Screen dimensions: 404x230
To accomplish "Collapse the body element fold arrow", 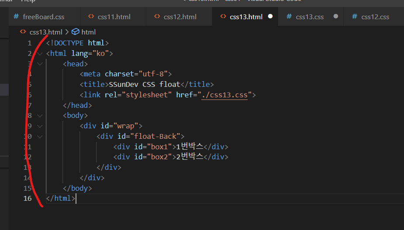I will pos(40,116).
